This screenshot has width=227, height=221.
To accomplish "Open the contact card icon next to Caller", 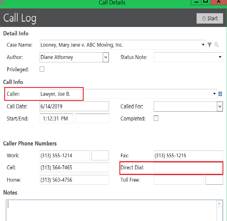I will (x=220, y=94).
